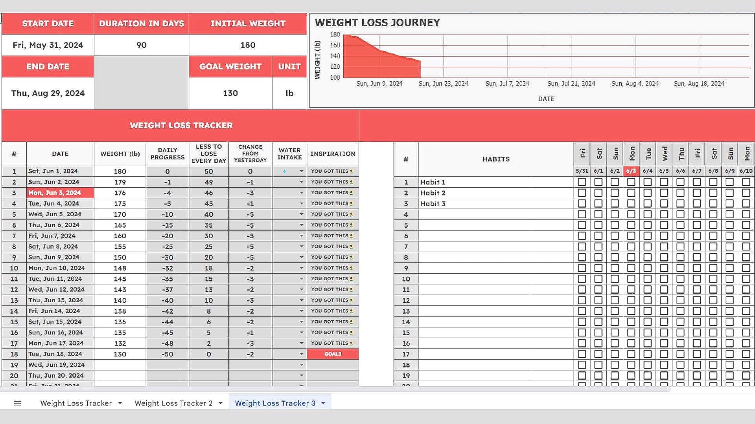This screenshot has height=424, width=755.
Task: Expand Weight Loss Tracker tab options arrow
Action: [120, 403]
